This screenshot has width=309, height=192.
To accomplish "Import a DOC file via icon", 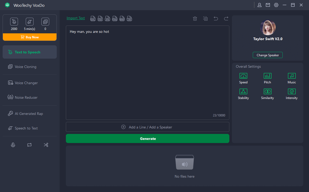I will [x=93, y=18].
